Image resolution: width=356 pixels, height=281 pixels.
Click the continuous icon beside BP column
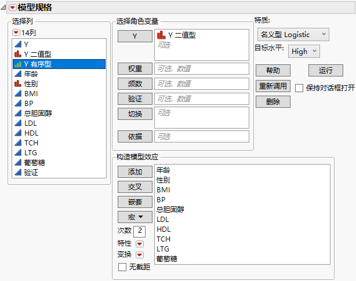pyautogui.click(x=18, y=103)
